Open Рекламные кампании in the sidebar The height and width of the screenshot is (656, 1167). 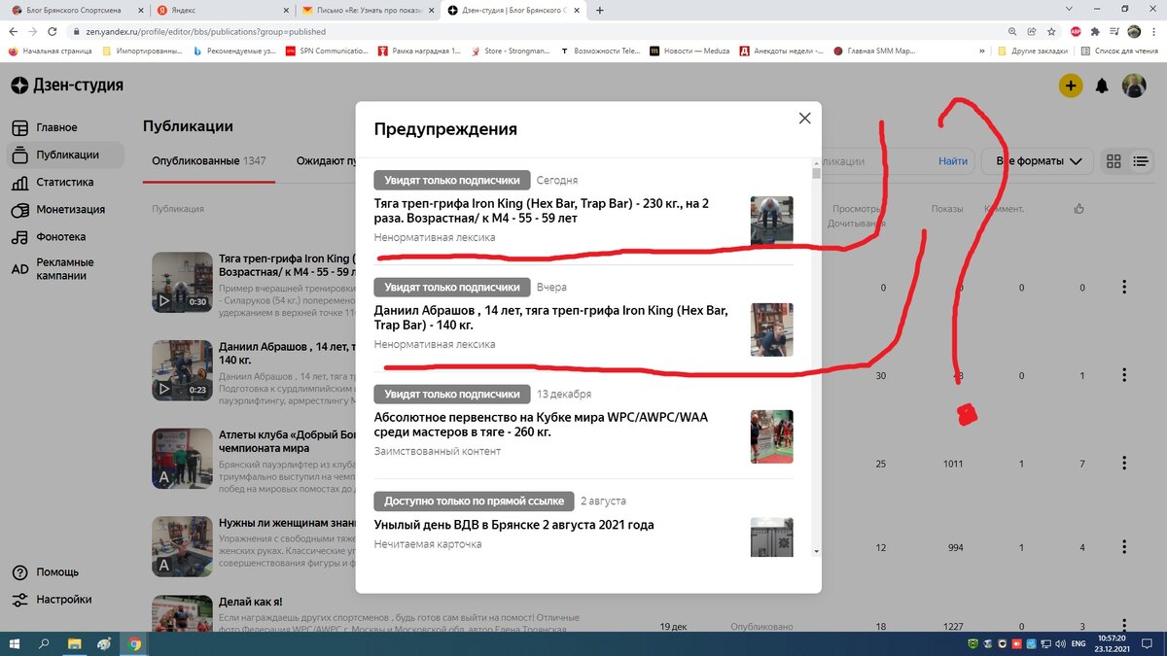pos(64,269)
